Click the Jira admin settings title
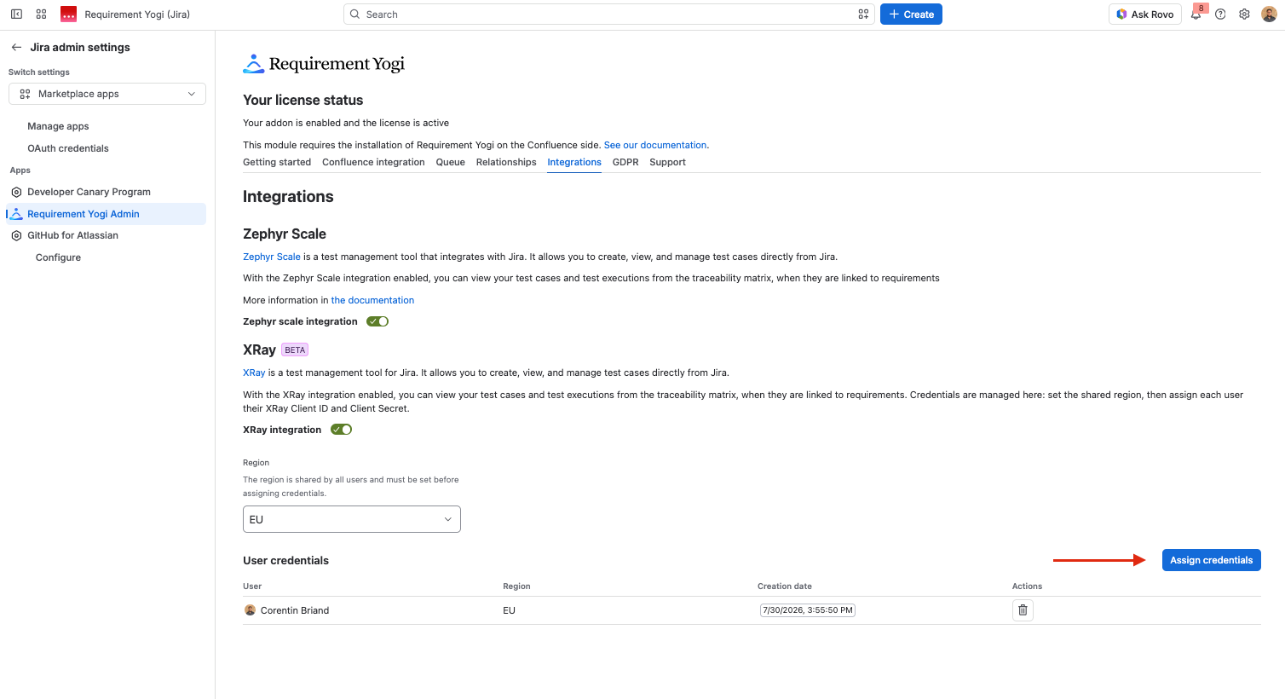Viewport: 1285px width, 699px height. click(x=80, y=48)
